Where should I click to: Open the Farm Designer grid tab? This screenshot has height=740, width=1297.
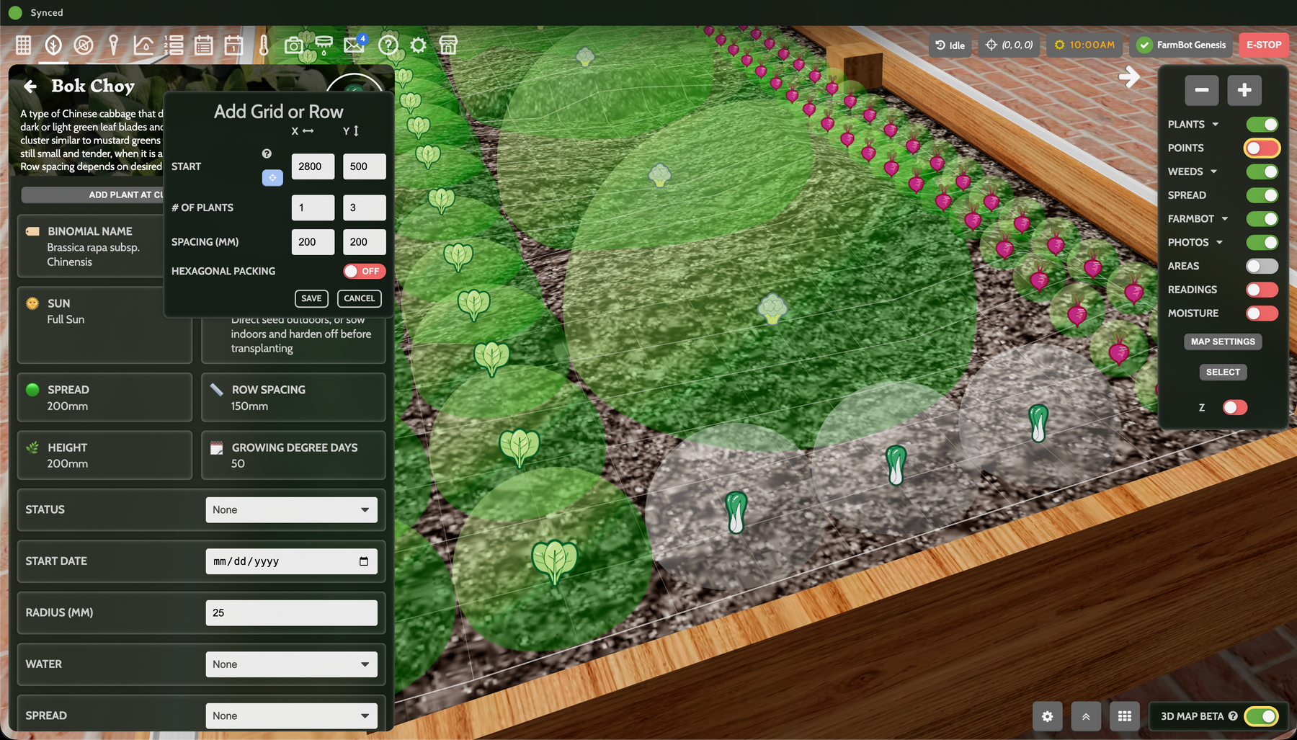click(23, 45)
